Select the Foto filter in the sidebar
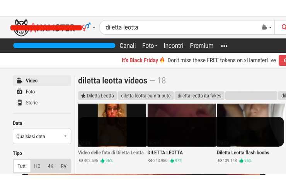The height and width of the screenshot is (193, 286). click(42, 91)
